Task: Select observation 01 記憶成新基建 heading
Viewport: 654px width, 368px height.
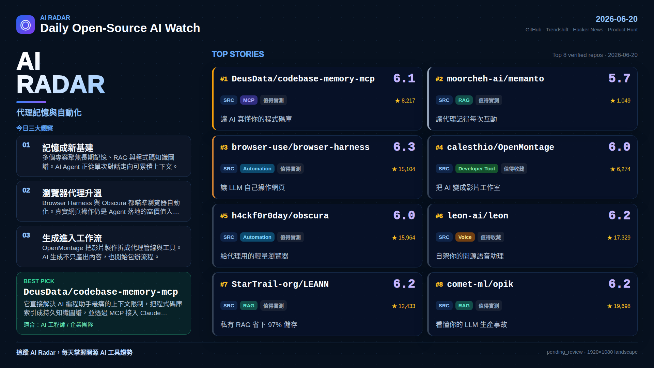Action: coord(68,148)
